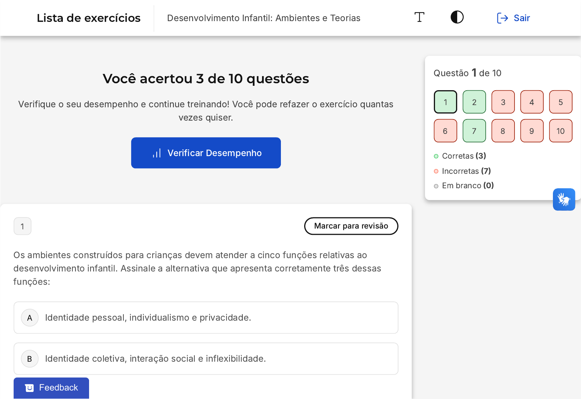Go to question 6 tile
The width and height of the screenshot is (581, 399).
coord(445,131)
